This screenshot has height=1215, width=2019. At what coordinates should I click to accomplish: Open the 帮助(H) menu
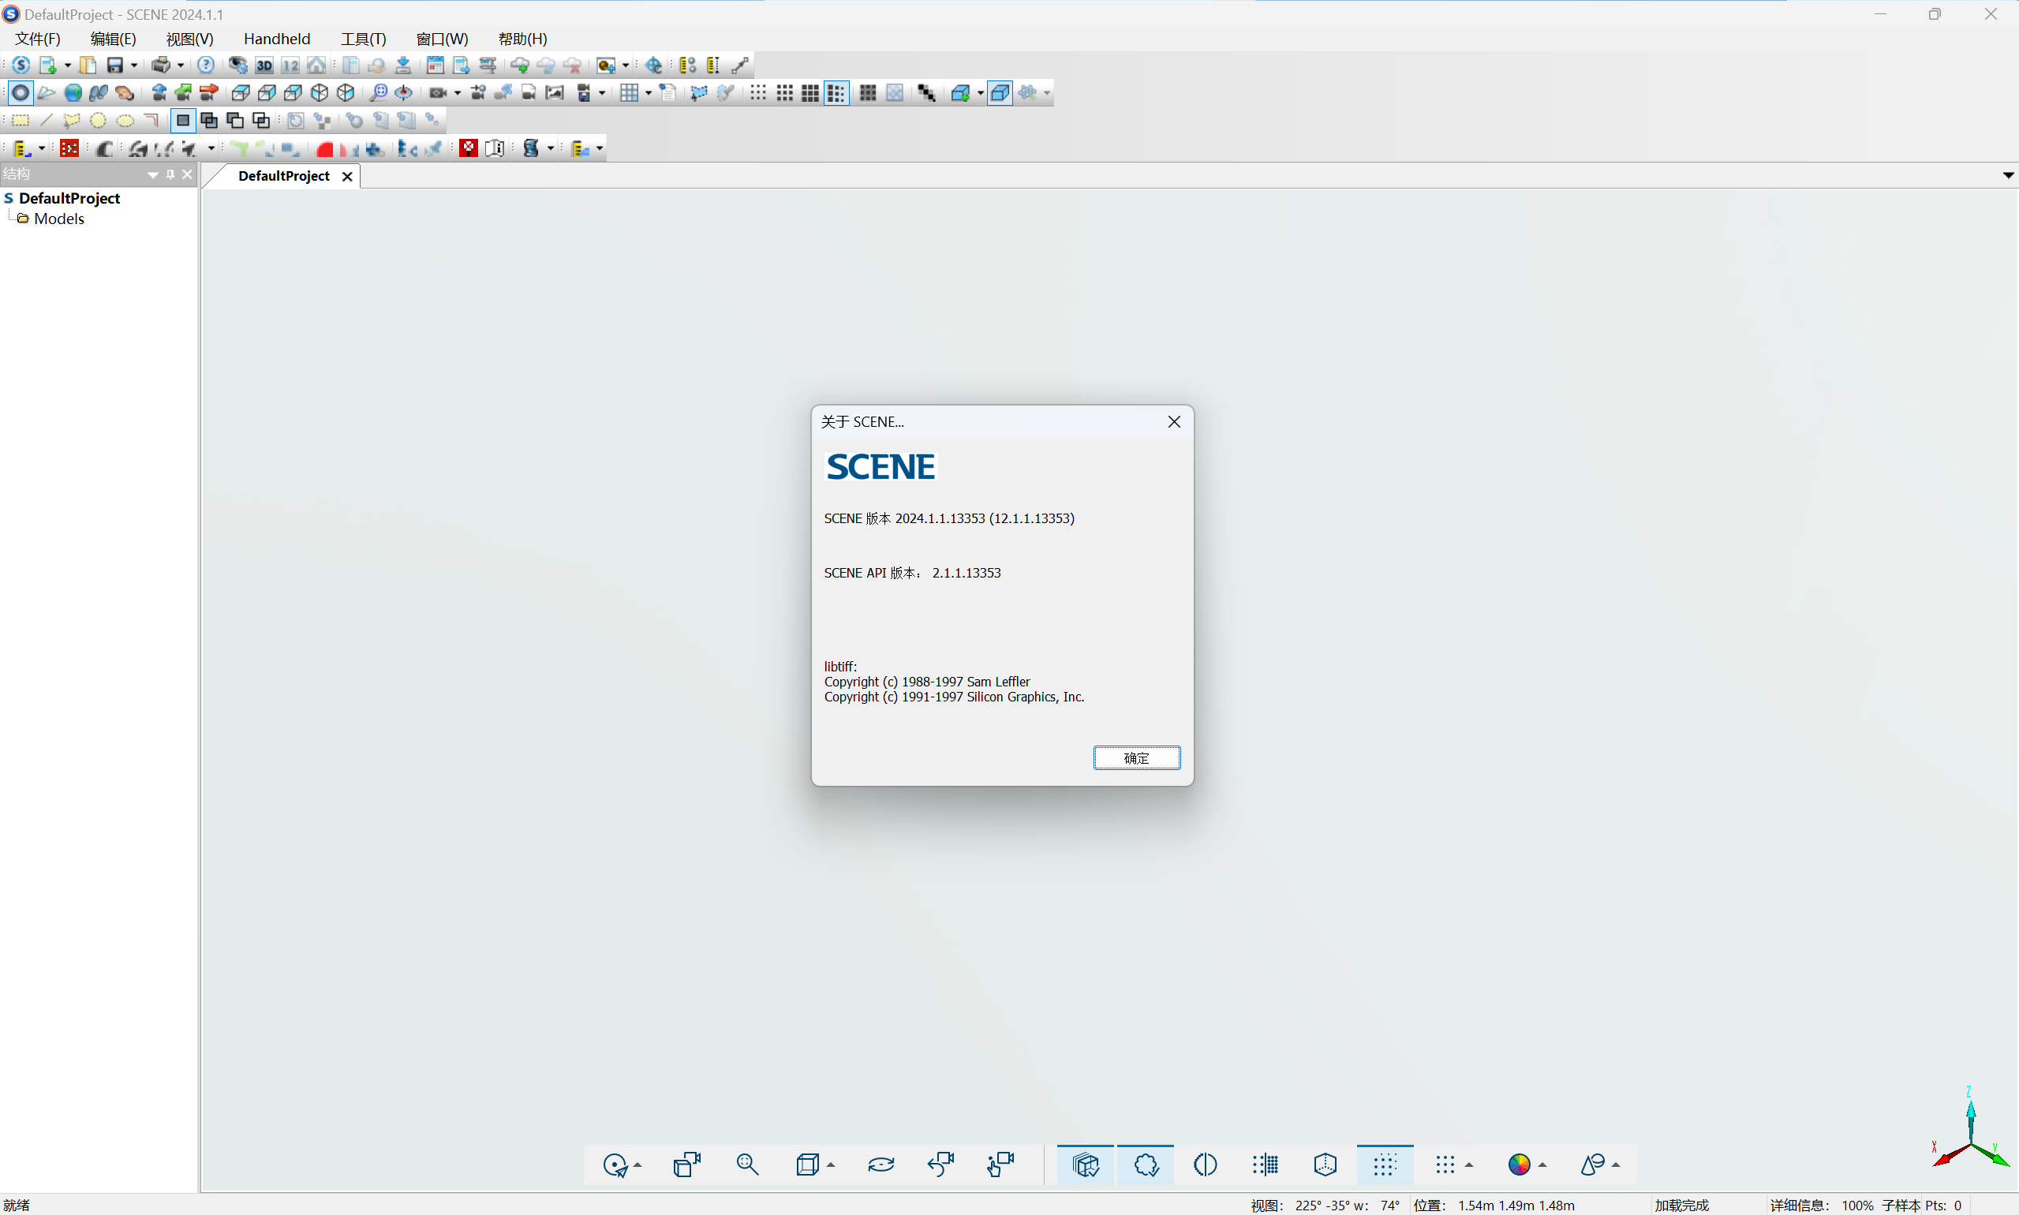click(x=522, y=39)
